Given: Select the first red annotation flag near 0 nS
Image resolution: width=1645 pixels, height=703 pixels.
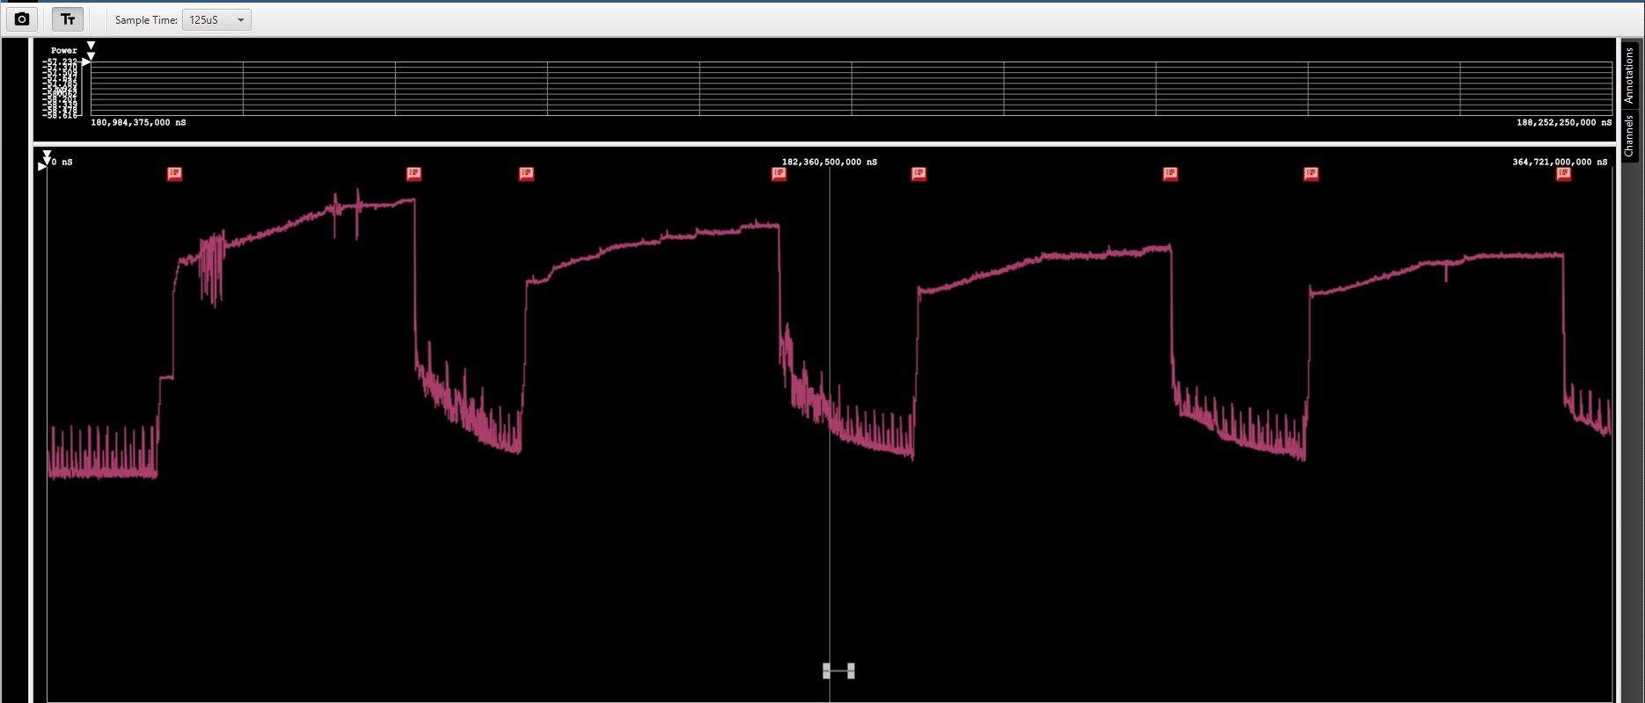Looking at the screenshot, I should tap(174, 174).
